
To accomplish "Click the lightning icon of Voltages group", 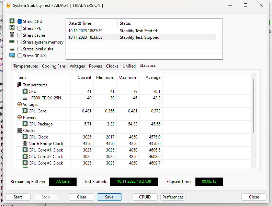I will point(20,105).
